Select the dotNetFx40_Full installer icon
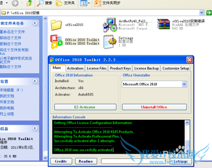The image size is (212, 168). tap(110, 25)
